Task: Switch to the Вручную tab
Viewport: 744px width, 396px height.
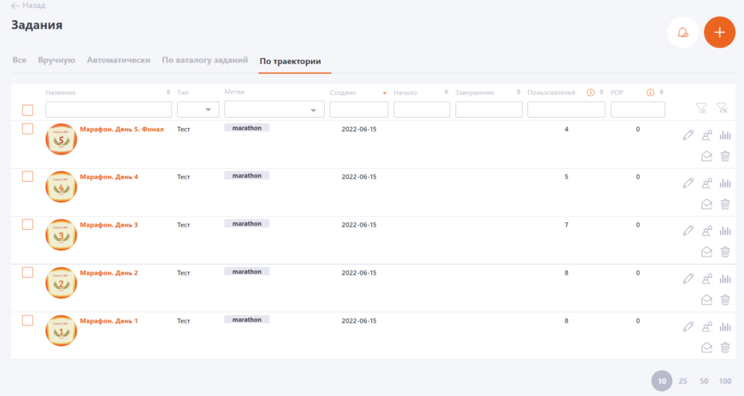Action: click(57, 60)
